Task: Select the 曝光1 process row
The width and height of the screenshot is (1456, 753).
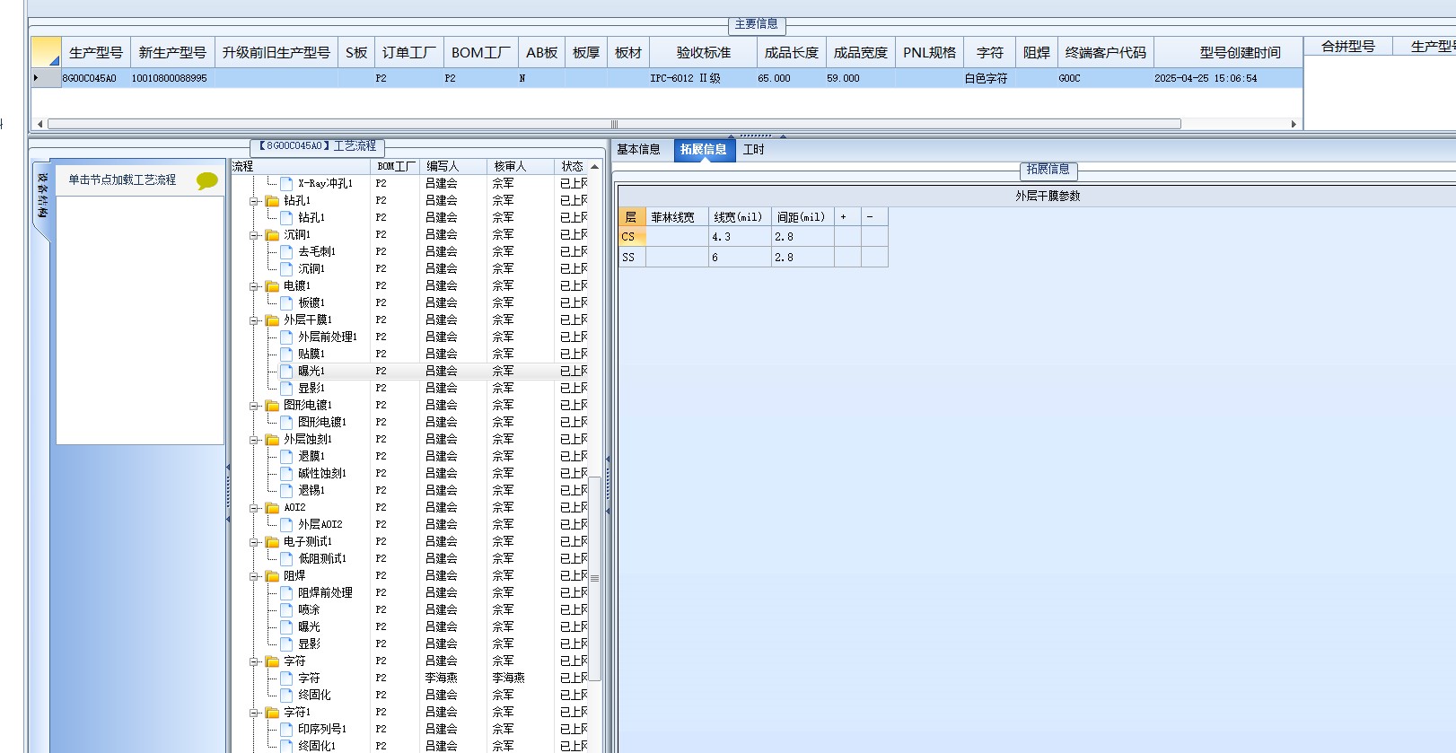Action: 409,371
